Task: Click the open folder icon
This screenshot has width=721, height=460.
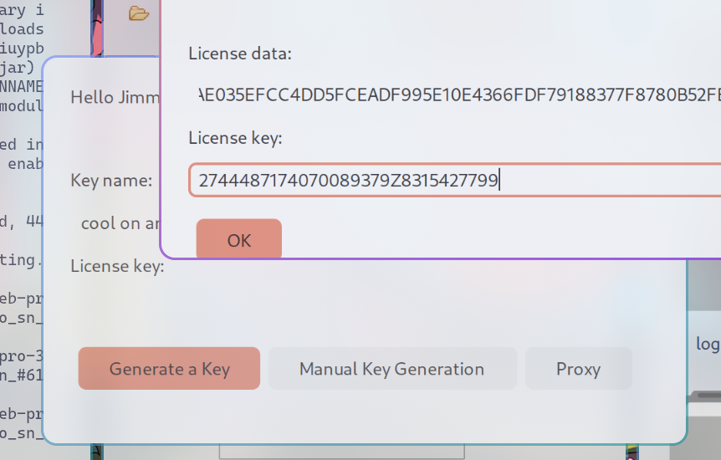Action: point(138,13)
